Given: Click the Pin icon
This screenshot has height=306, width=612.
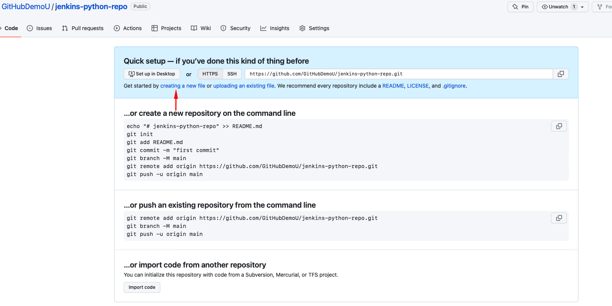Looking at the screenshot, I should (515, 7).
